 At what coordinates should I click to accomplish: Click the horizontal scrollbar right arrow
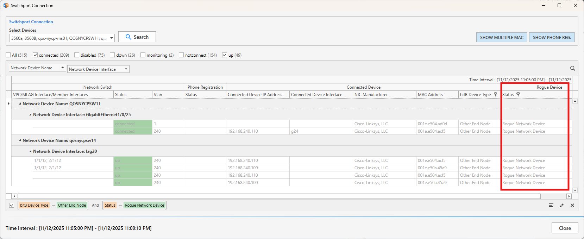point(569,196)
